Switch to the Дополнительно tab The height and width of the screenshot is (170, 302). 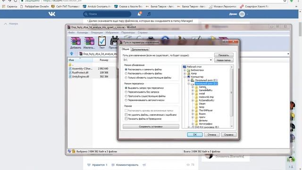point(140,50)
